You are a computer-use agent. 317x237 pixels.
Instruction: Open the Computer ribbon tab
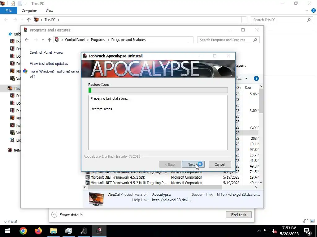[29, 10]
